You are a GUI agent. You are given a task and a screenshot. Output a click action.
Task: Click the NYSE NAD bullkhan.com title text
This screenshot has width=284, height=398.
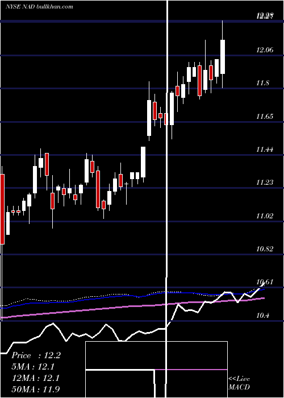(39, 6)
